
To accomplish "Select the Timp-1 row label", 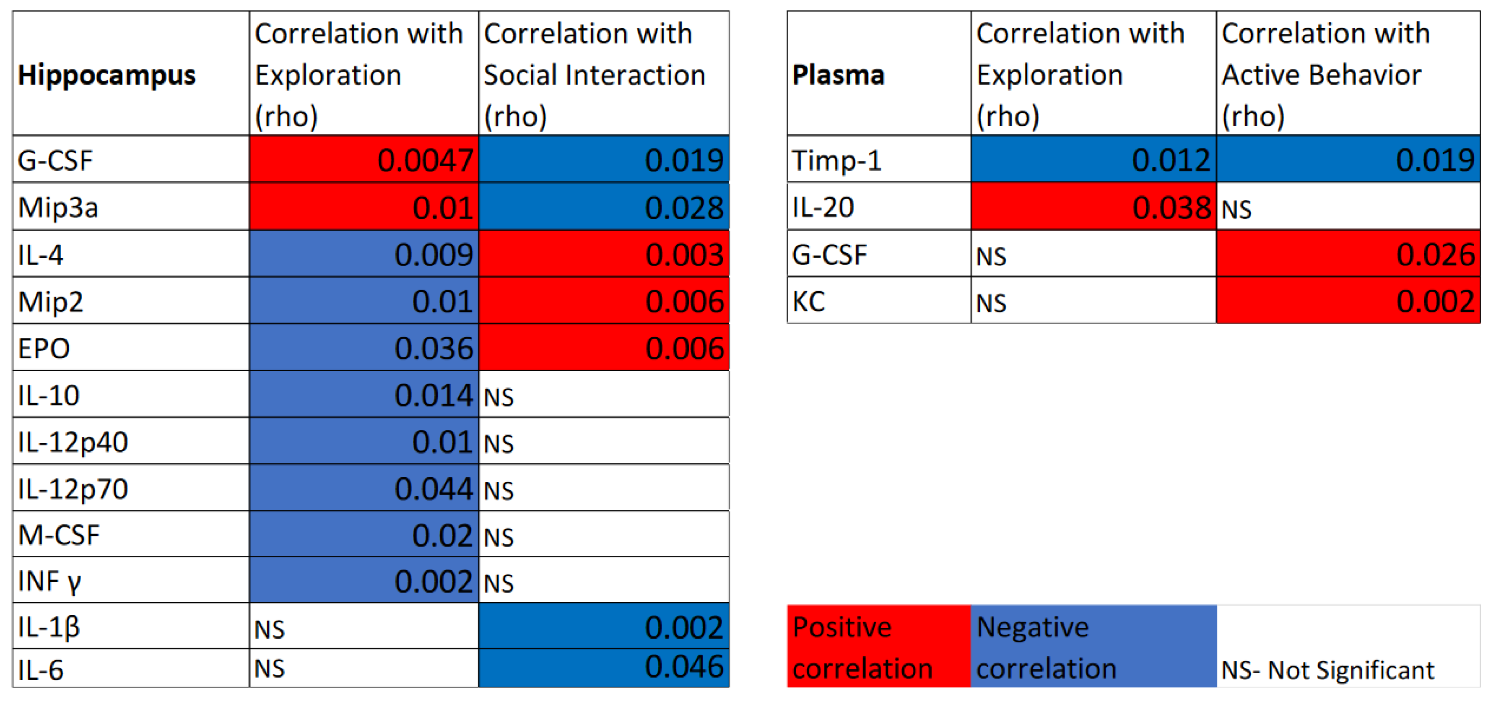I will (x=878, y=160).
